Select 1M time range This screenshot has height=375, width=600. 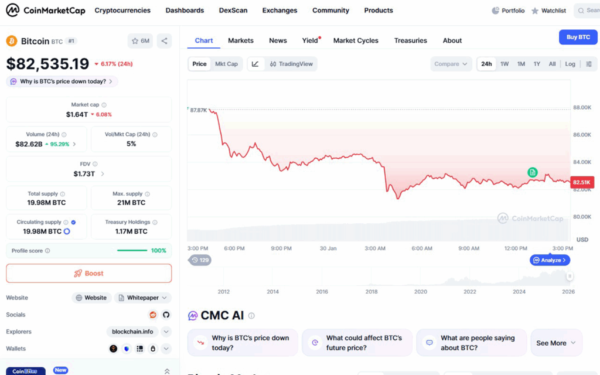(521, 64)
